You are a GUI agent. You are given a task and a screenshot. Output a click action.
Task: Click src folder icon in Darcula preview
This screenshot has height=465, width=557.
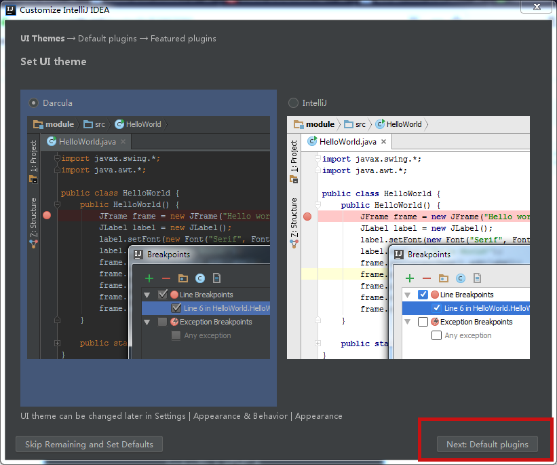click(88, 124)
